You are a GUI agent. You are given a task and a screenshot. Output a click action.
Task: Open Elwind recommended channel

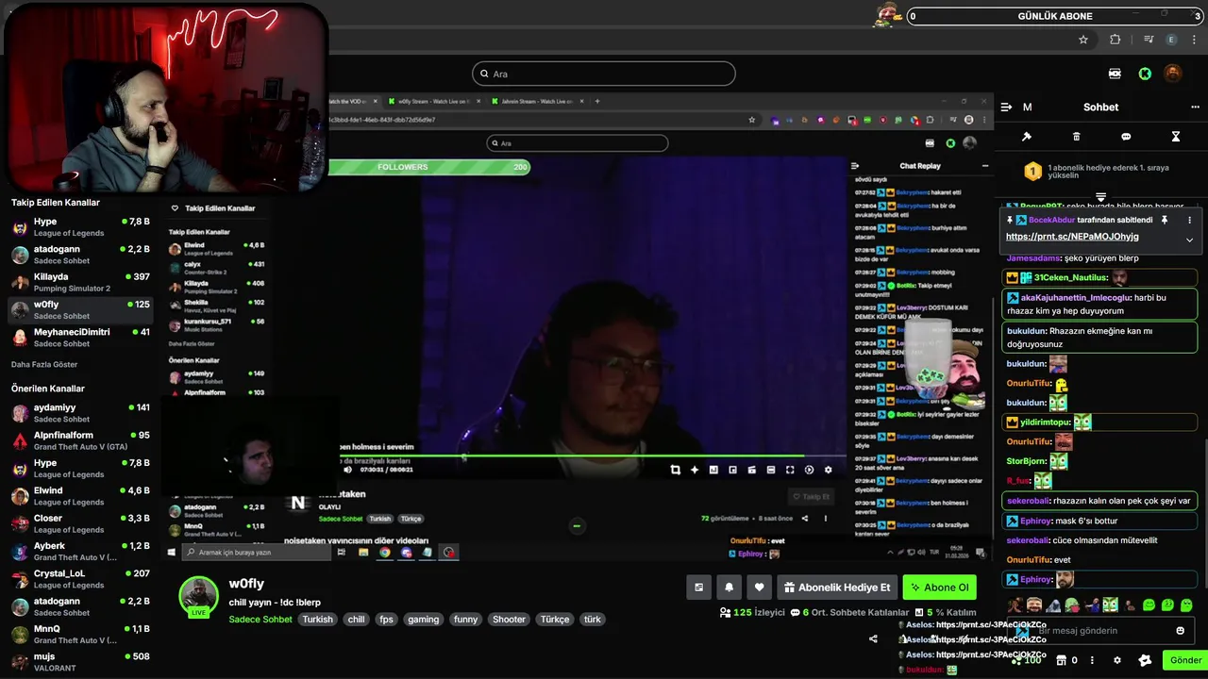point(80,496)
